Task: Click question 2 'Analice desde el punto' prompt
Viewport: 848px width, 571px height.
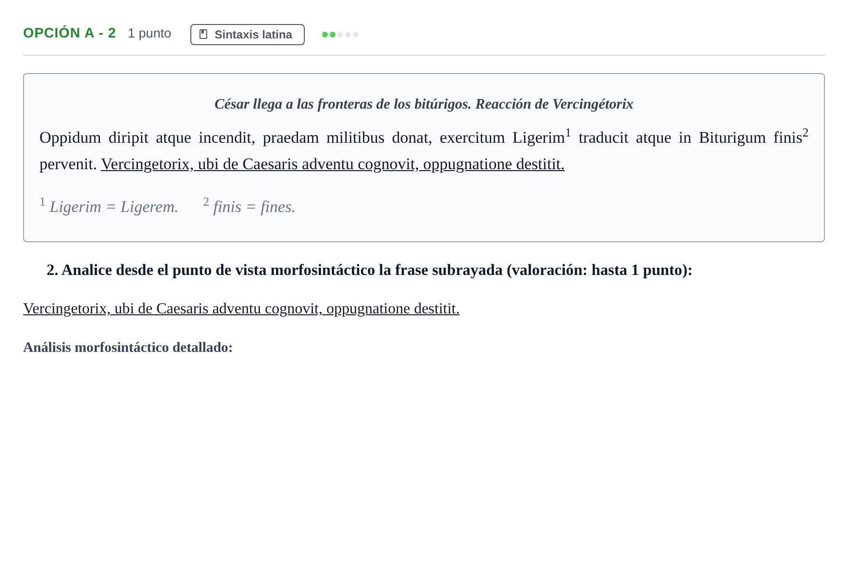Action: [x=369, y=270]
